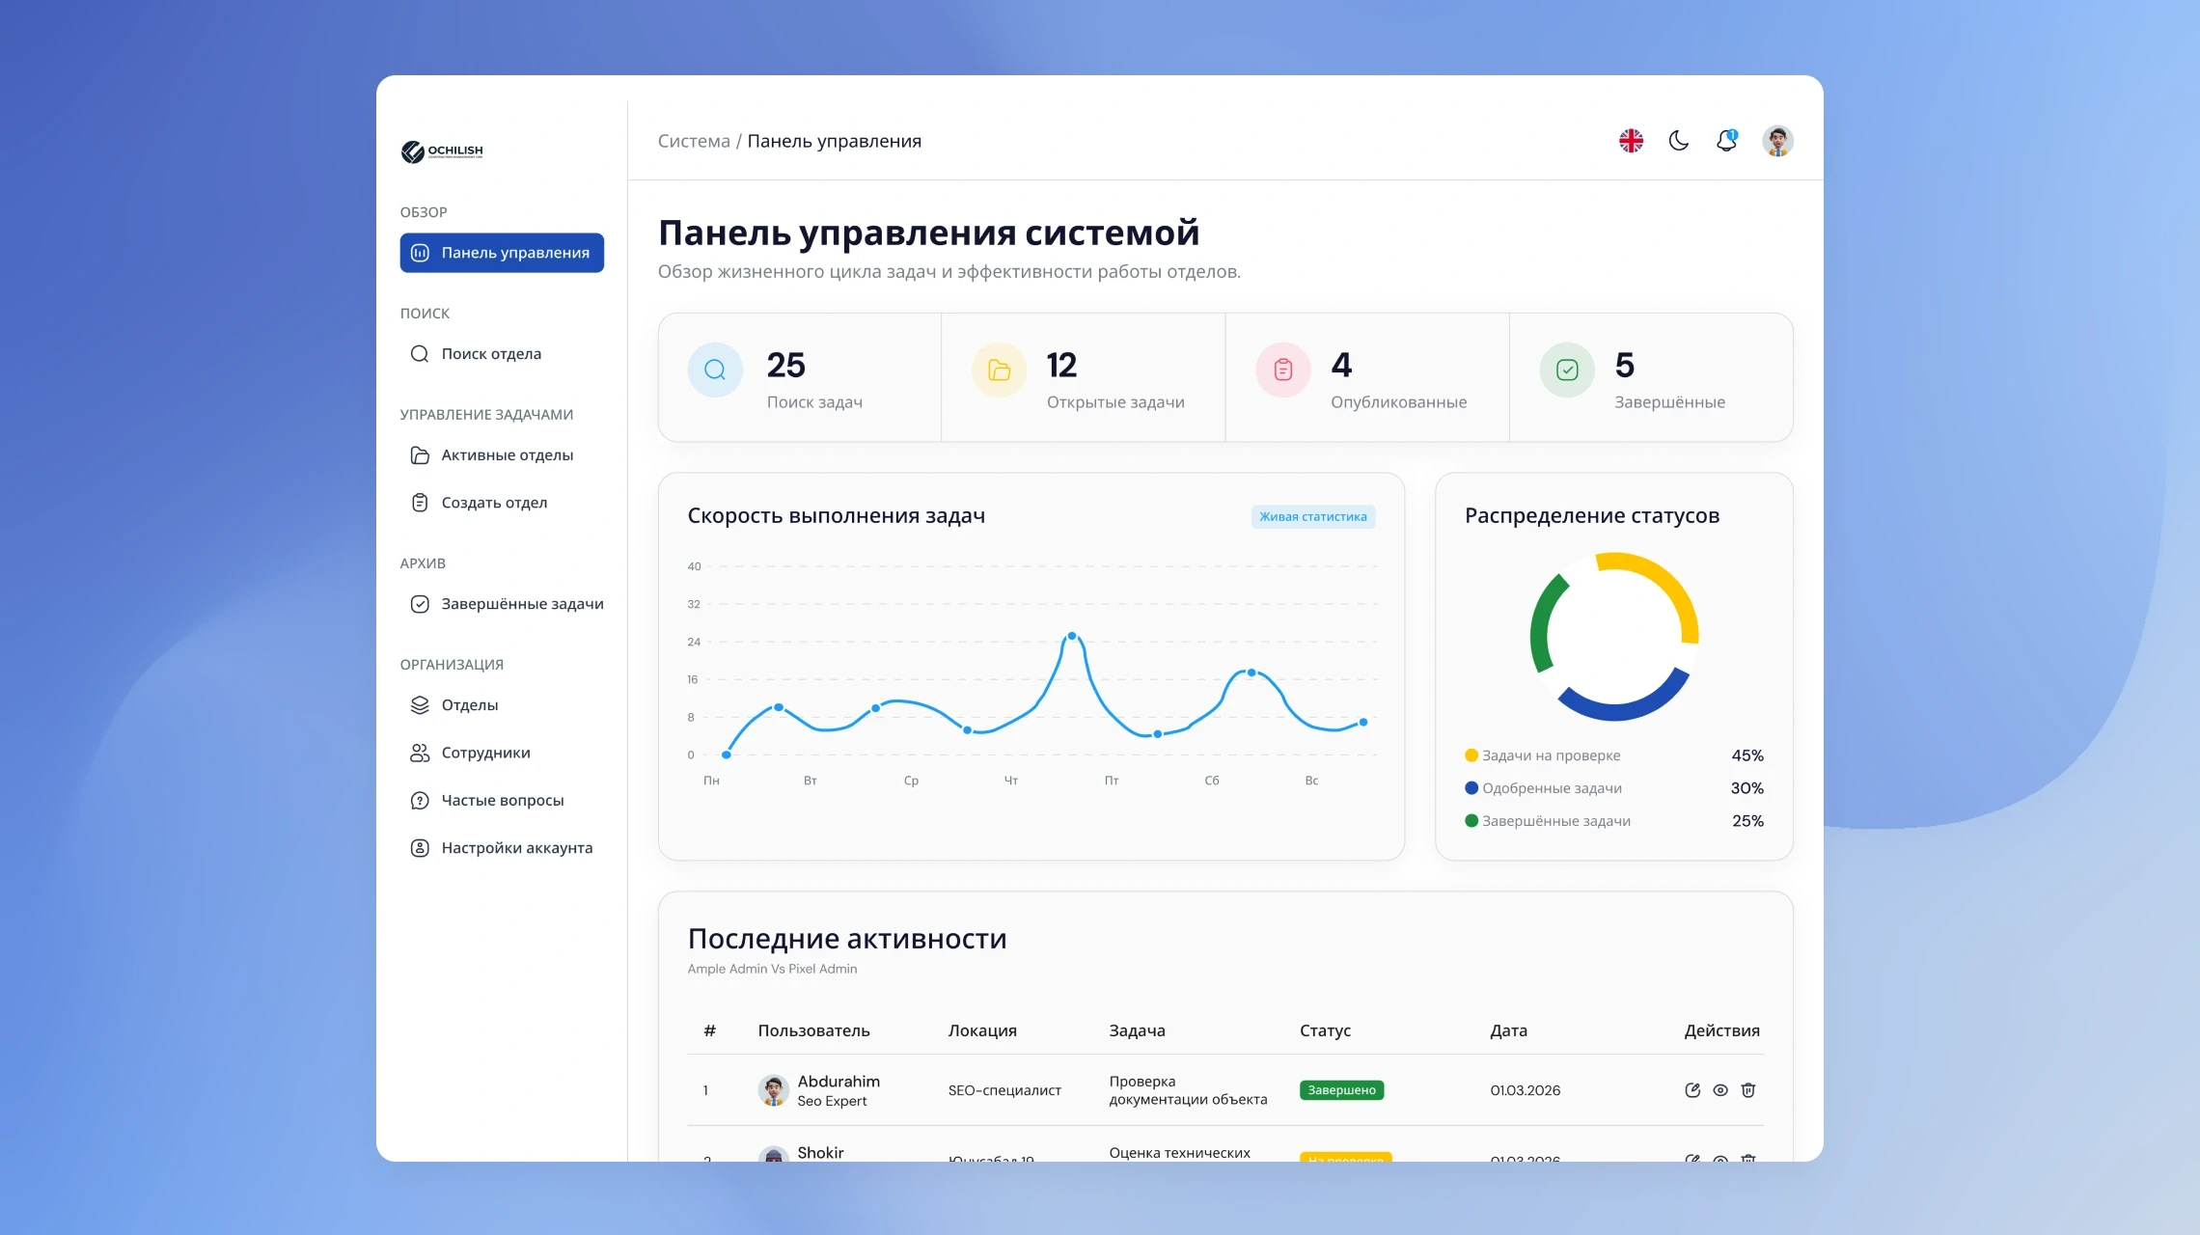Toggle dark mode moon icon
Screen dimensions: 2200x1235
pos(1679,141)
